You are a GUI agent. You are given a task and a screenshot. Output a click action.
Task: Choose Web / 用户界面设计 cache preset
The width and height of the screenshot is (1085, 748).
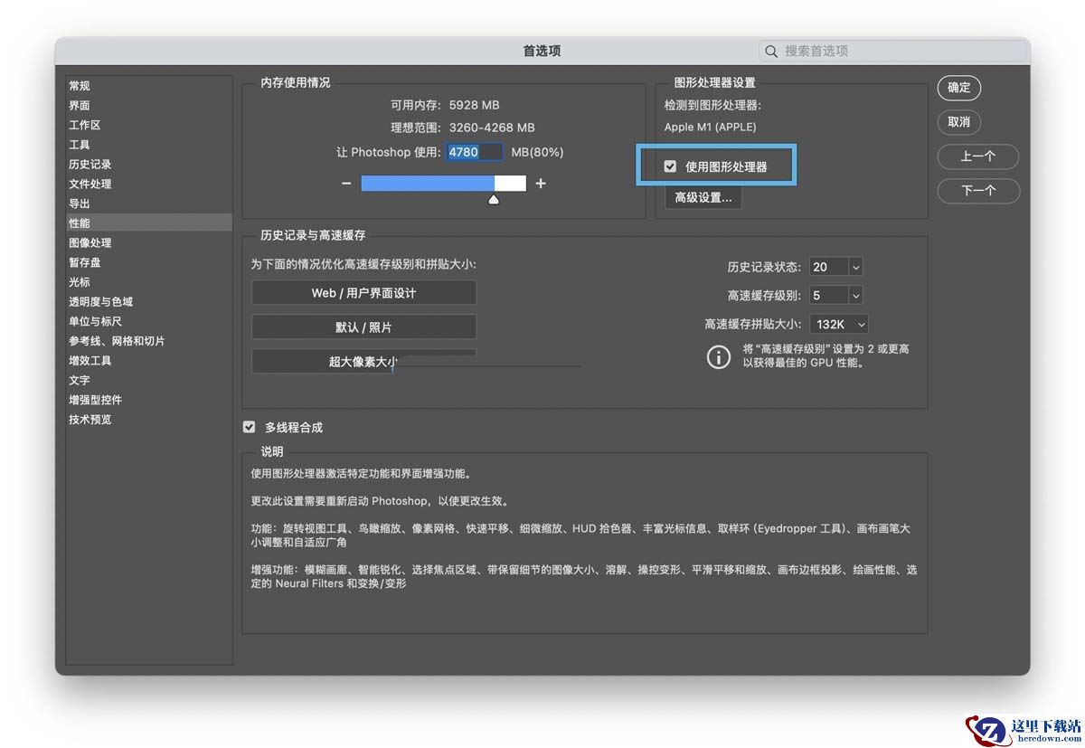point(363,293)
